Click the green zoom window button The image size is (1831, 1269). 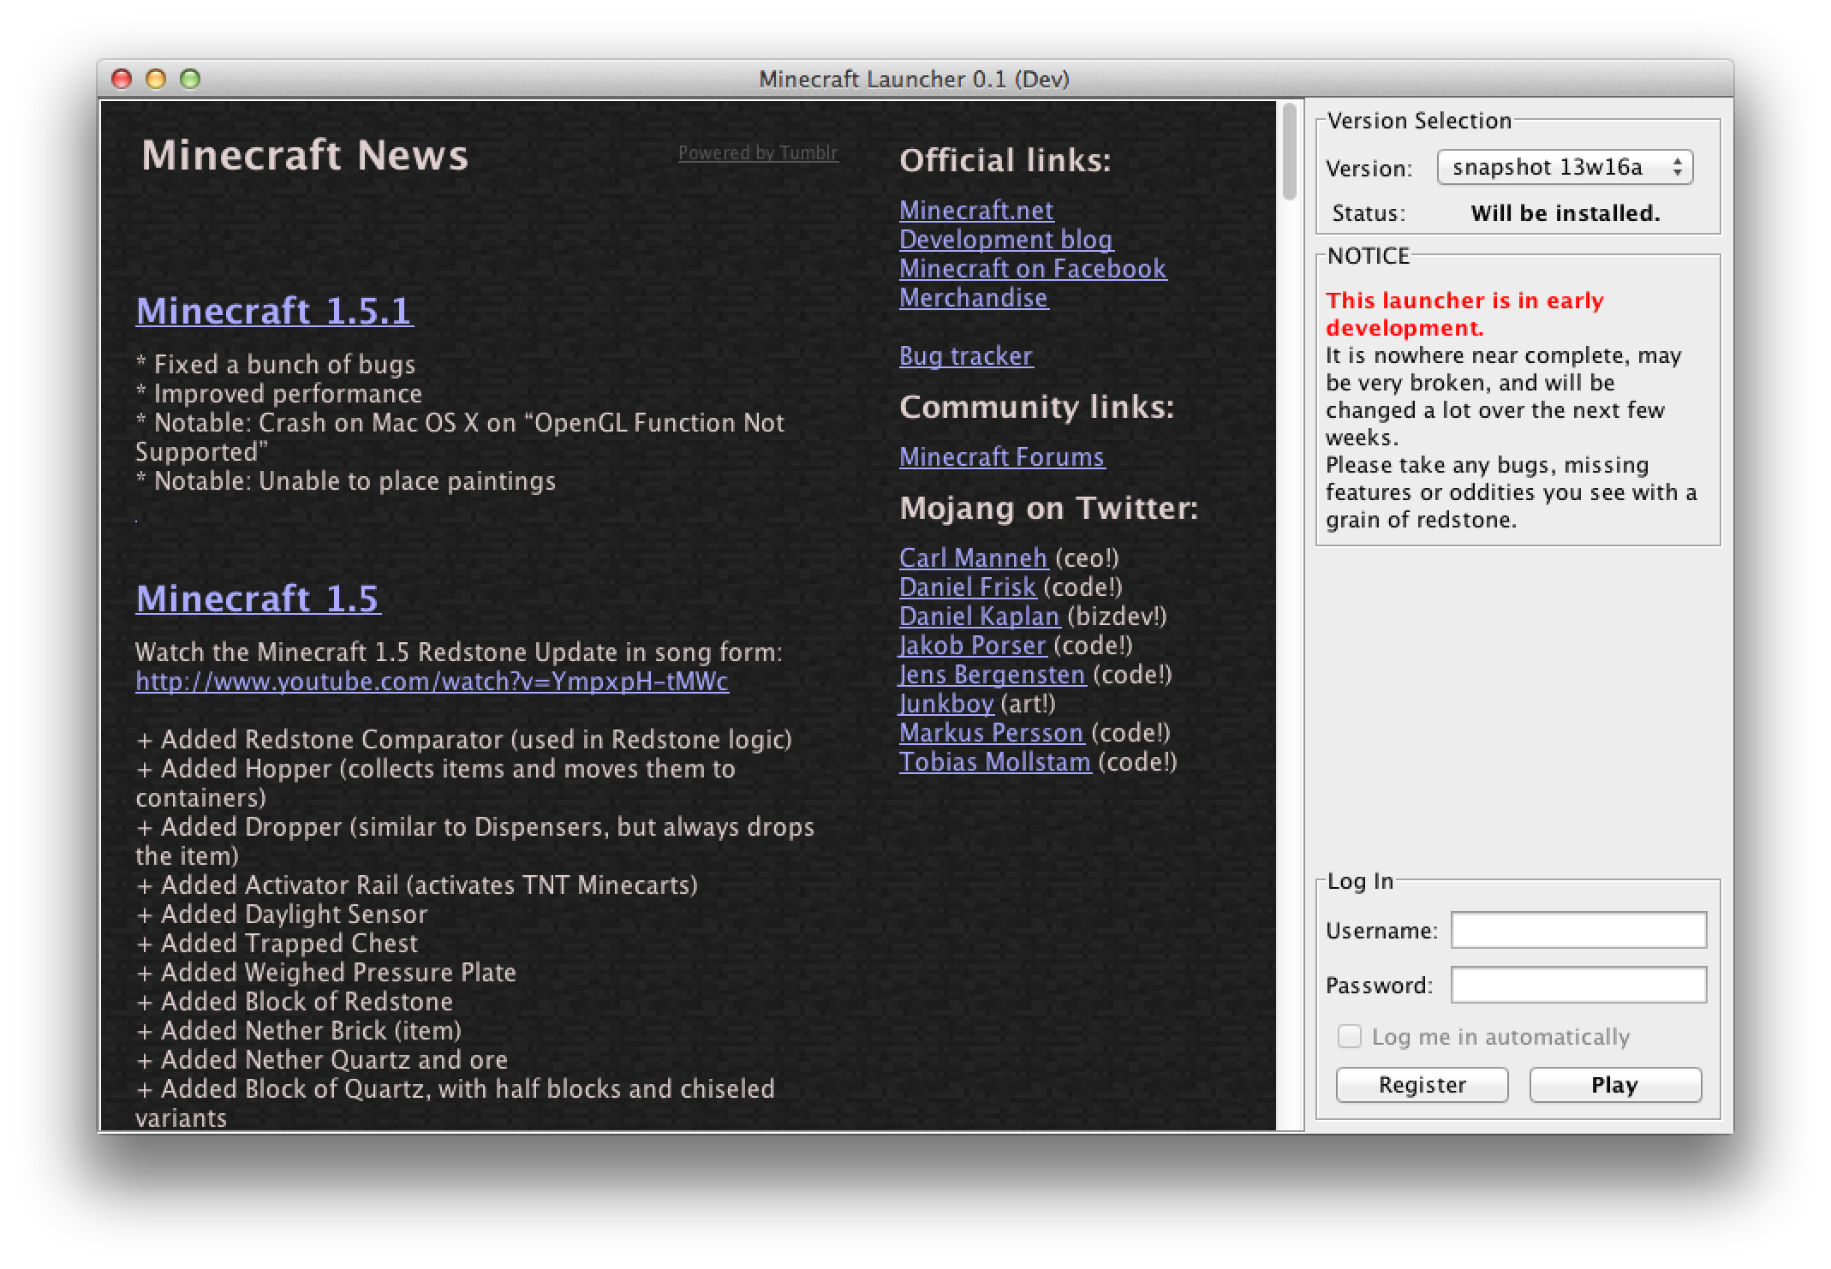[x=190, y=80]
